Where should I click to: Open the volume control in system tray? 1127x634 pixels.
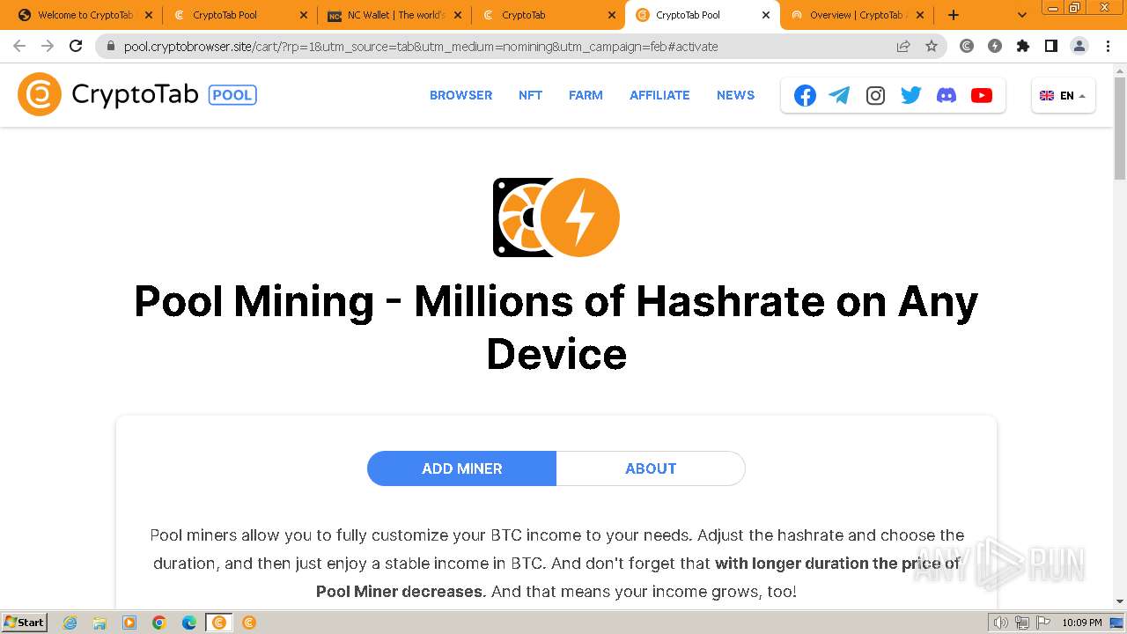coord(1000,623)
